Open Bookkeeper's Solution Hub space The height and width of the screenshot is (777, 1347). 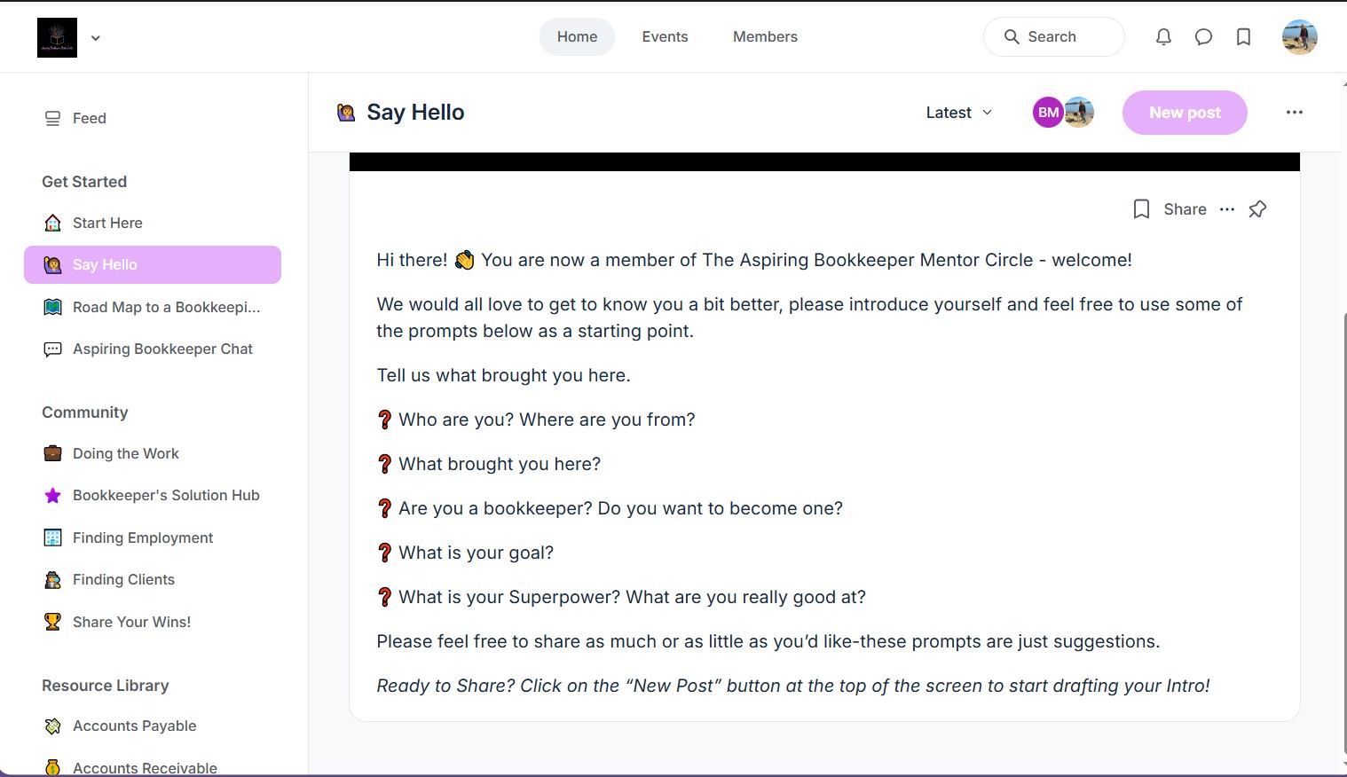pos(166,495)
